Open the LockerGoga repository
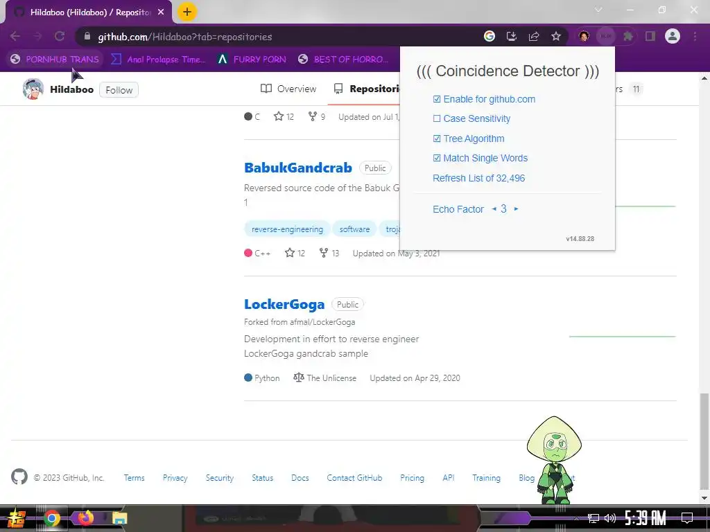Screen dimensions: 710x532 (x=284, y=305)
